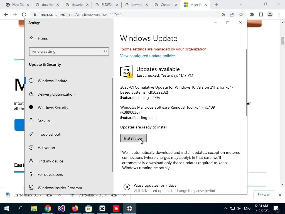
Task: Close the Meet W Chrome tab
Action: tap(206, 5)
